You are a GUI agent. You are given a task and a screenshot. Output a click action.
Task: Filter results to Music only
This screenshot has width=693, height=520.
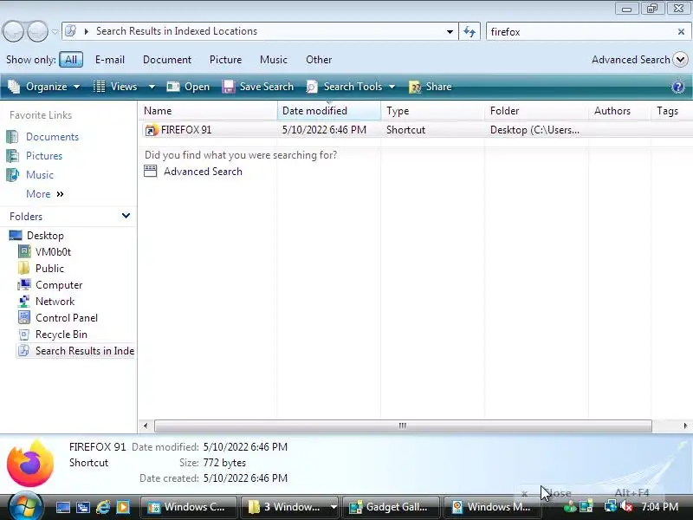coord(274,60)
